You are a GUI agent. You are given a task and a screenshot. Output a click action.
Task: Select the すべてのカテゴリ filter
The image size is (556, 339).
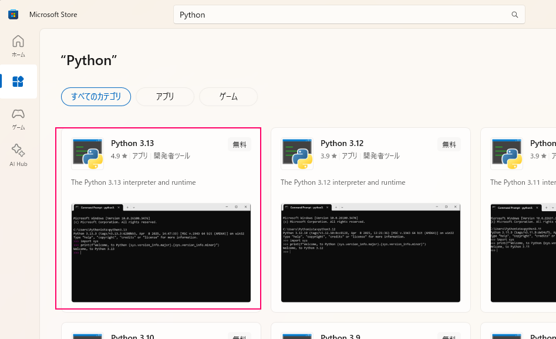[x=96, y=97]
